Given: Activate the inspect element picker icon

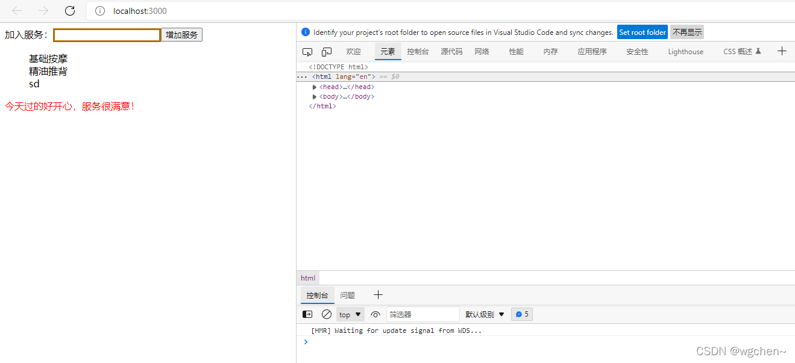Looking at the screenshot, I should pos(307,52).
